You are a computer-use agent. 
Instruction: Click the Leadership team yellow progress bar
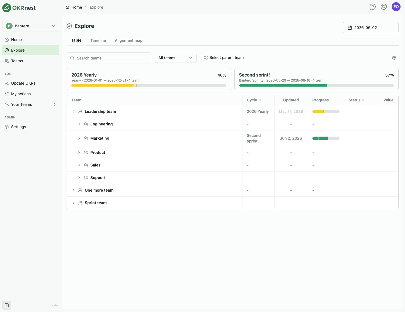click(326, 111)
